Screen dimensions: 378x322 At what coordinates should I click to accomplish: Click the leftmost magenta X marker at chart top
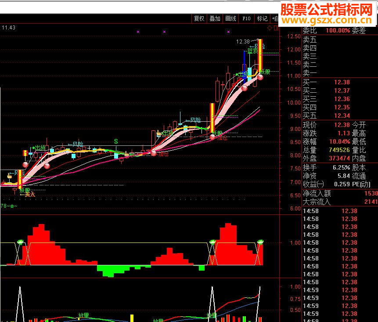138,32
